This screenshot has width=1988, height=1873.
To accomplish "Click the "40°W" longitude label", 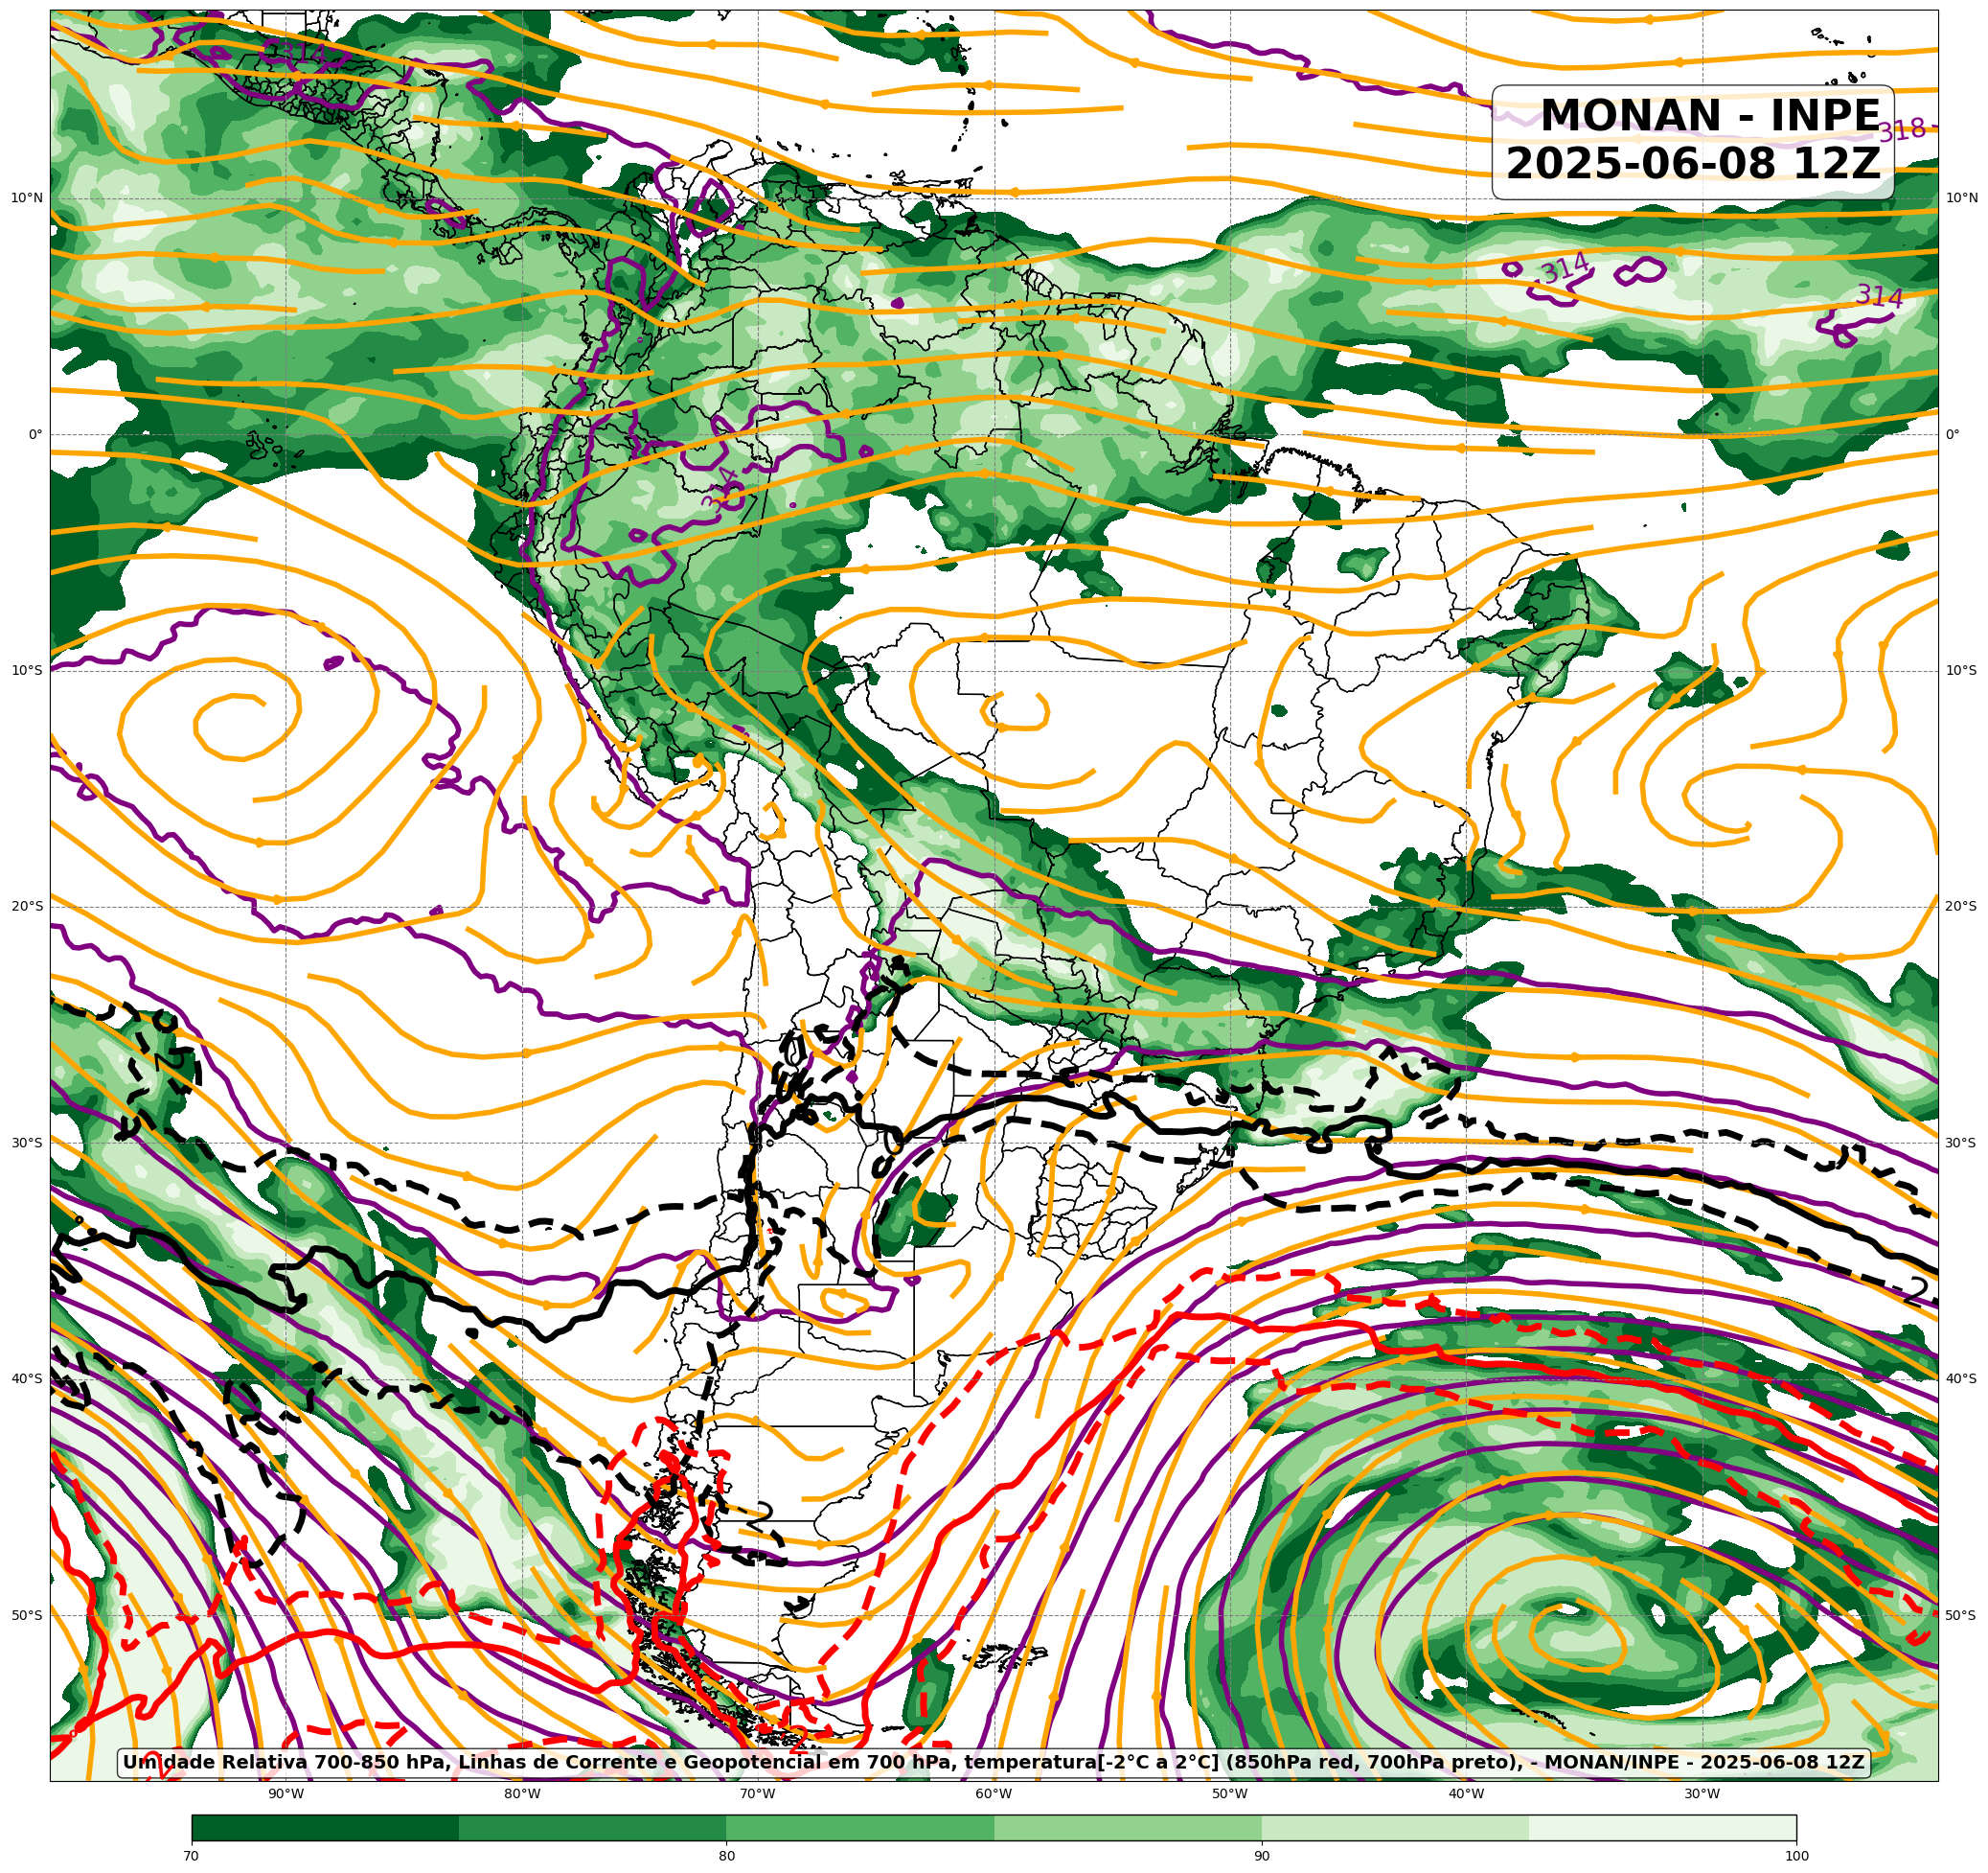I will coord(1466,1794).
